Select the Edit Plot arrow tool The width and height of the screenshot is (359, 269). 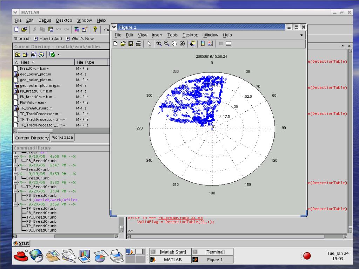tap(149, 43)
